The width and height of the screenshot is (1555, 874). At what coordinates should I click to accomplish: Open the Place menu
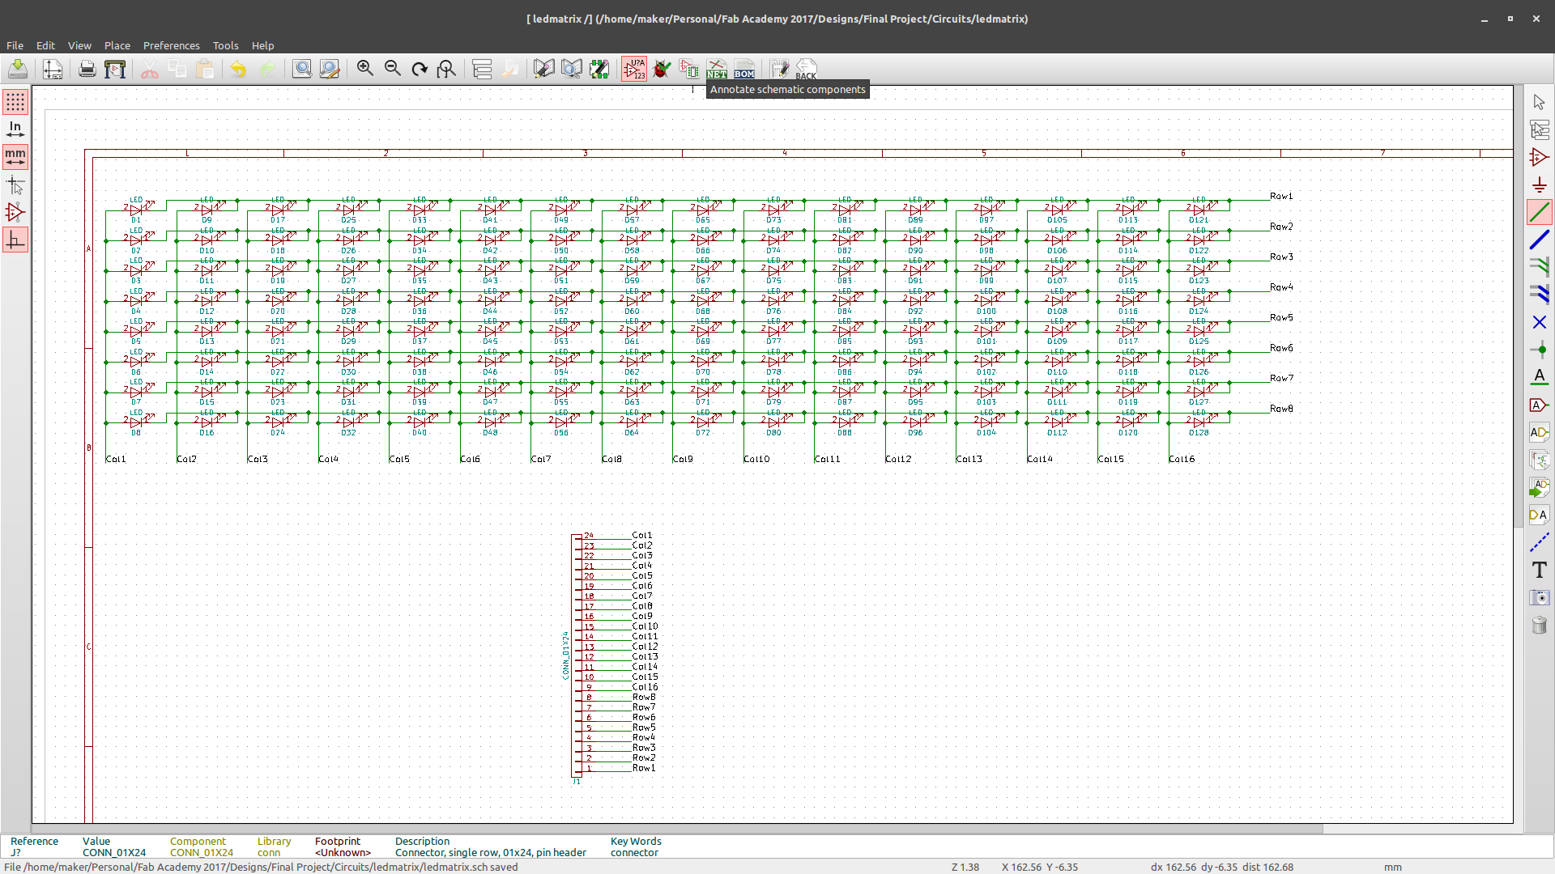click(x=117, y=45)
